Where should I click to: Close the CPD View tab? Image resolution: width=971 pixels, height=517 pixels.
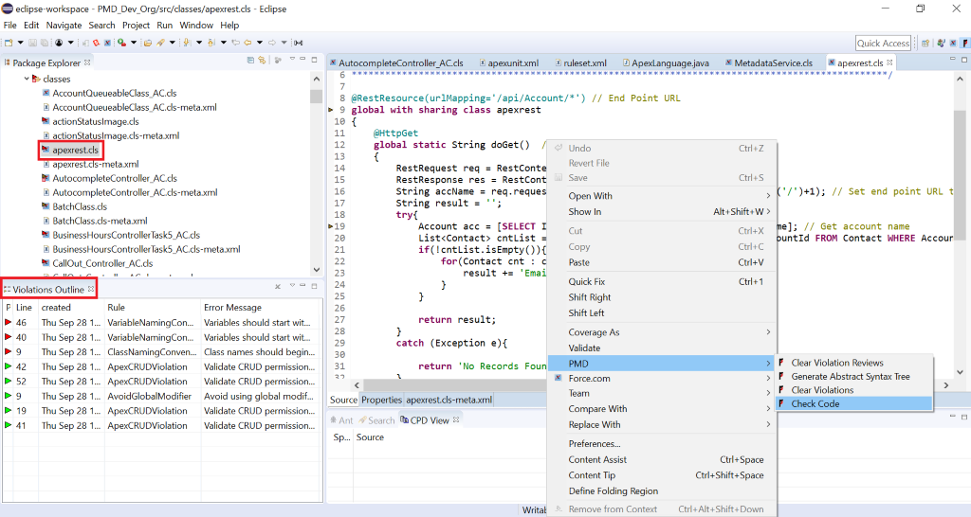[x=456, y=419]
